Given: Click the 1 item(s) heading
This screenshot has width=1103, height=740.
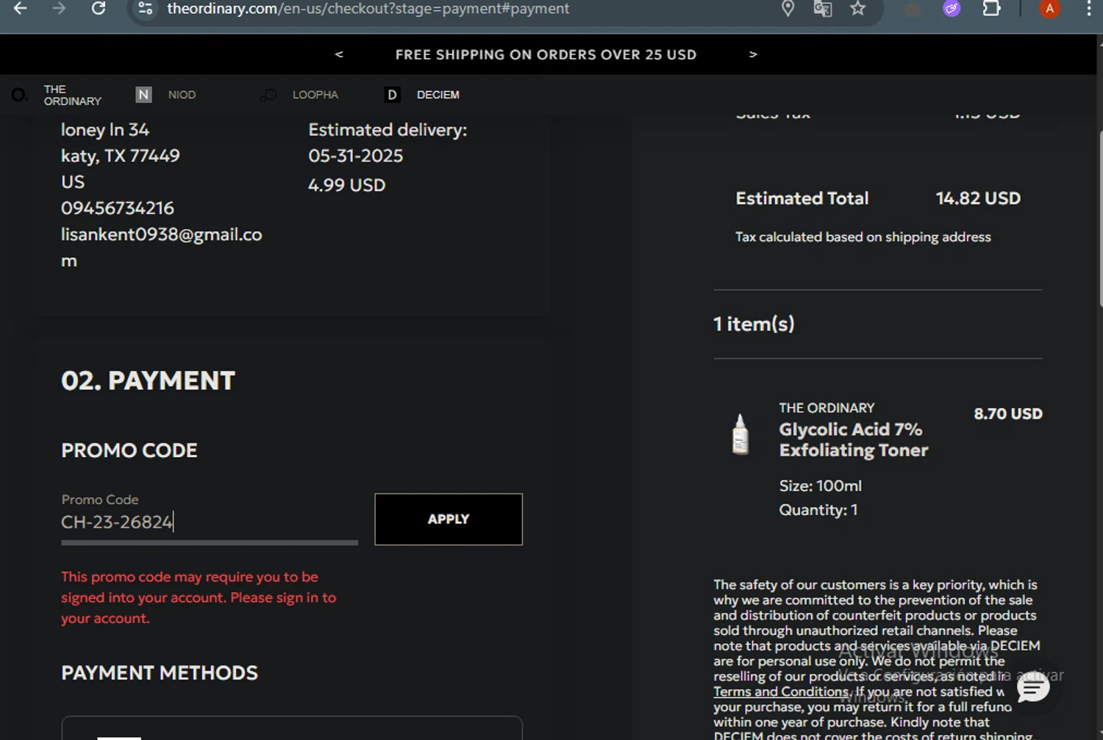Looking at the screenshot, I should [754, 324].
